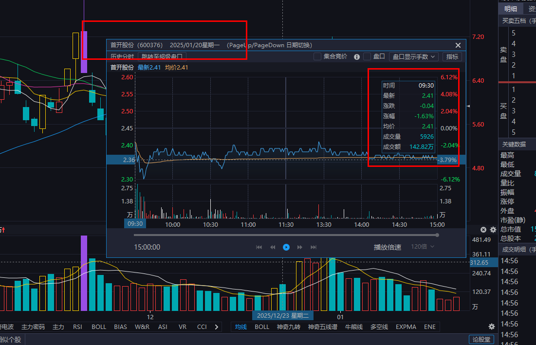Open the 120倍 playback speed dropdown
The image size is (536, 345).
pyautogui.click(x=423, y=247)
